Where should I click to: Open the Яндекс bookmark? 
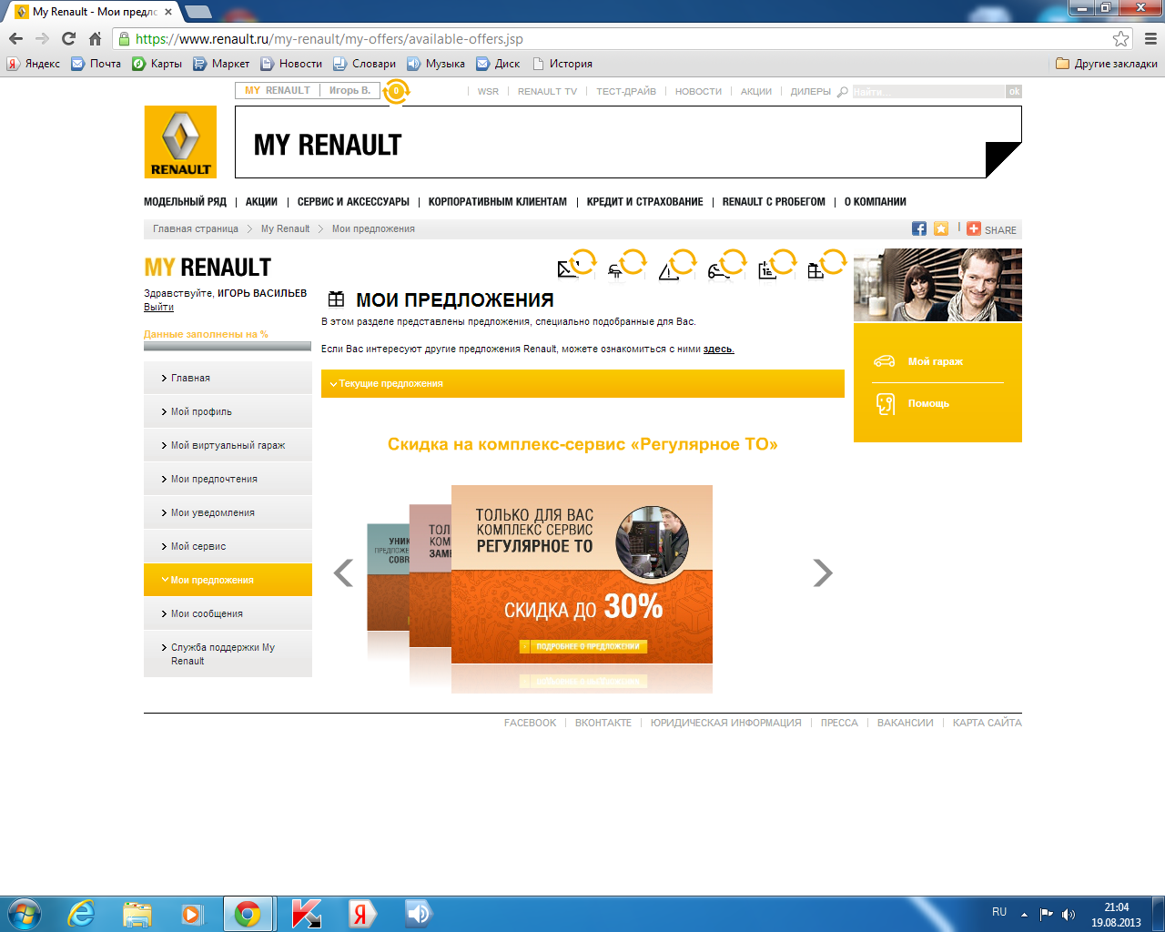point(34,64)
